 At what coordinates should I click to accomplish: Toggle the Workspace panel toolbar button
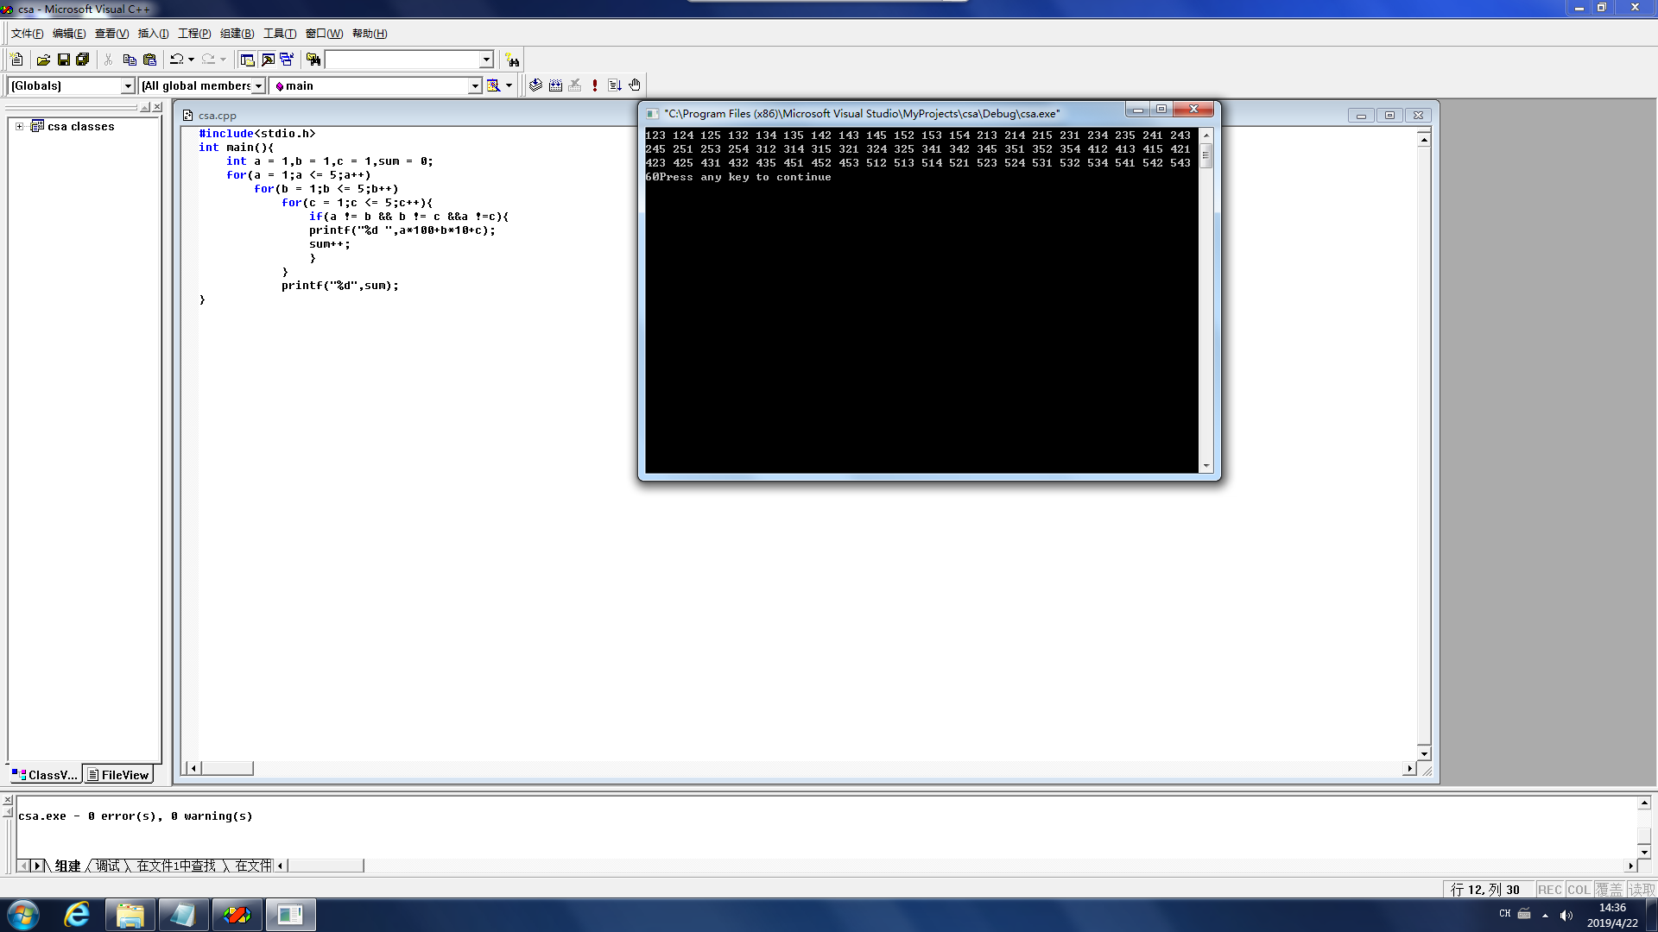point(247,60)
